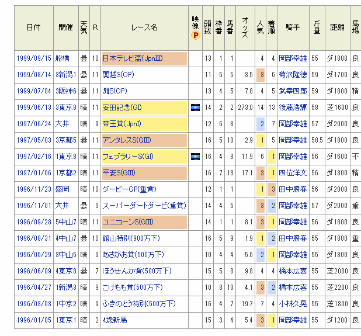Open jockey 後藤浩輝 page
This screenshot has height=336, width=361.
pos(293,108)
